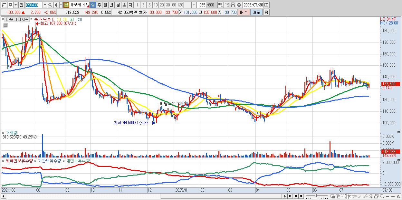Open the search magnifier next to stock code
This screenshot has width=402, height=200.
50,5
